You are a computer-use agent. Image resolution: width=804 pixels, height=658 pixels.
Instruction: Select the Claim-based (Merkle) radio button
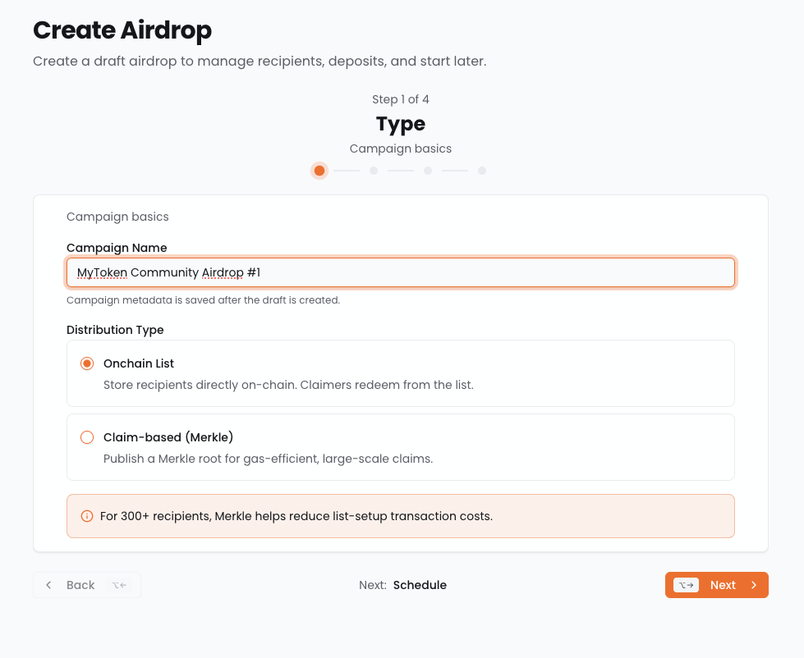click(x=87, y=437)
